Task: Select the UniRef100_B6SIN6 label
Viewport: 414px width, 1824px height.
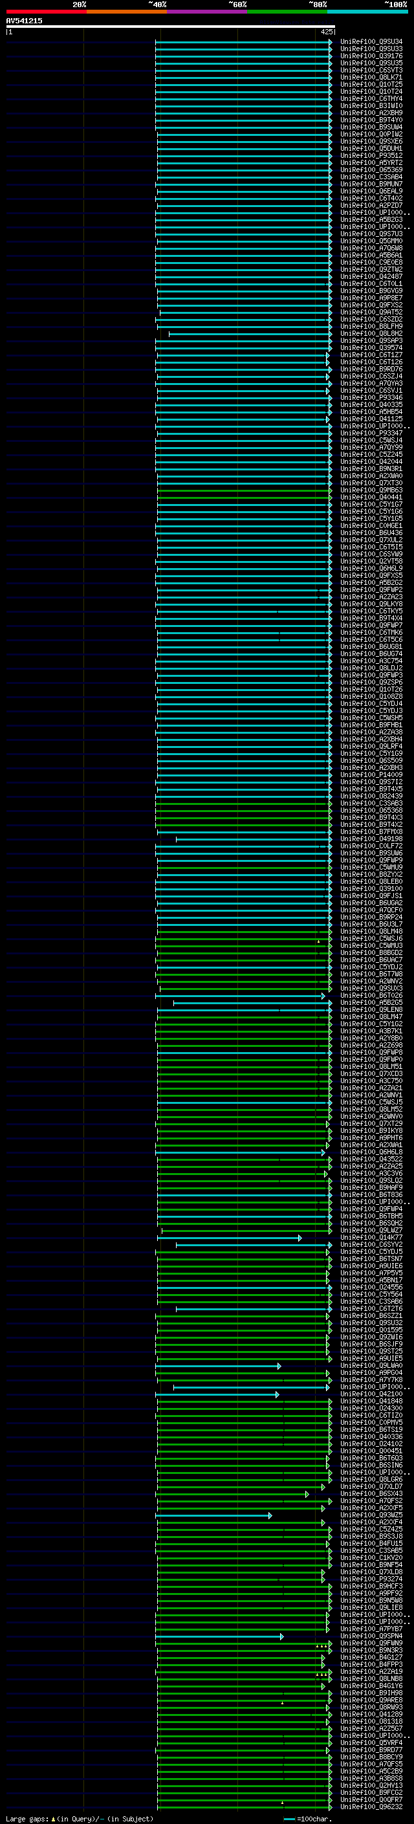Action: pos(371,1465)
